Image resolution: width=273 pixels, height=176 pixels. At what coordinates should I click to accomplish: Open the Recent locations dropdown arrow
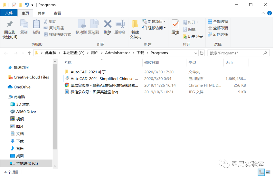click(23, 53)
